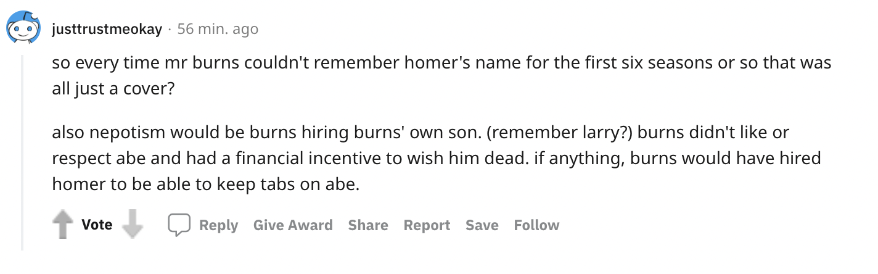Click the first paragraph about mr burns
Viewport: 878px width, 274px height.
point(441,75)
